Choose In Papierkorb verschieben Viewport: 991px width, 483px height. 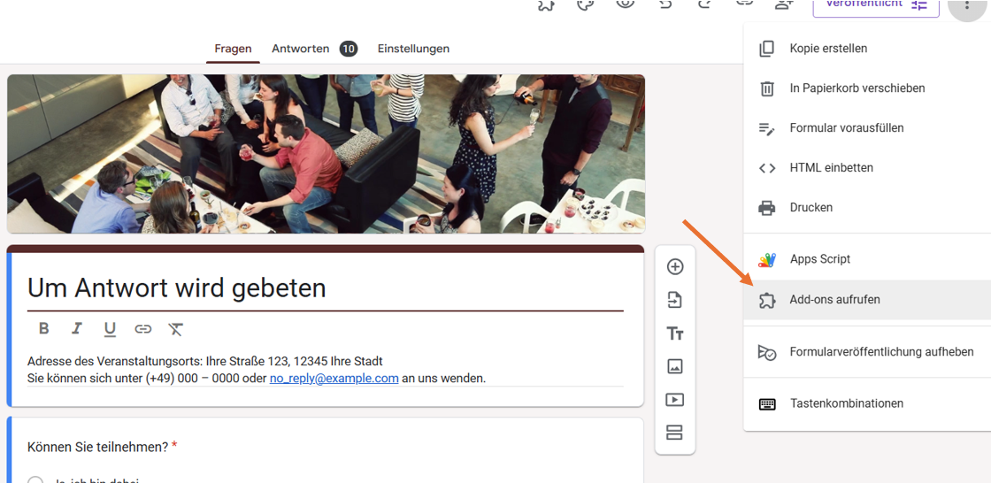[867, 88]
